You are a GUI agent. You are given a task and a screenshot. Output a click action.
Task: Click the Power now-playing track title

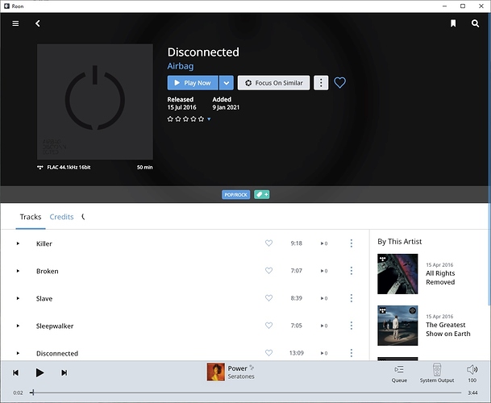(x=237, y=368)
